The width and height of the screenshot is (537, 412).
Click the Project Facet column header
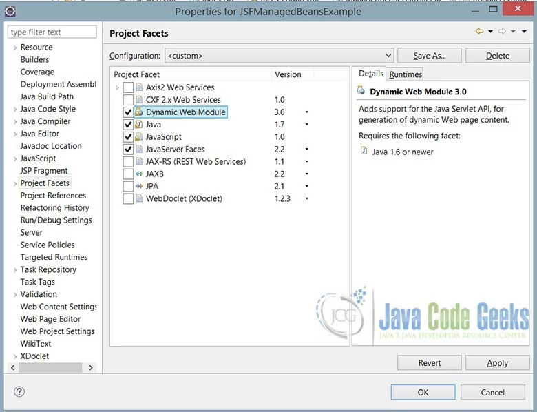pos(191,74)
